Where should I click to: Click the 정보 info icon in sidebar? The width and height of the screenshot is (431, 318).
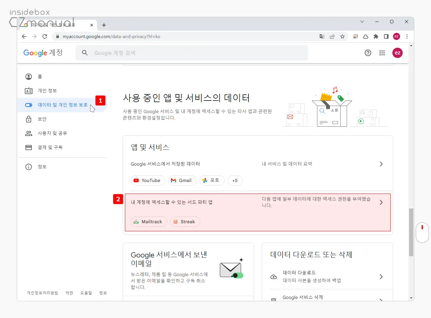click(29, 167)
